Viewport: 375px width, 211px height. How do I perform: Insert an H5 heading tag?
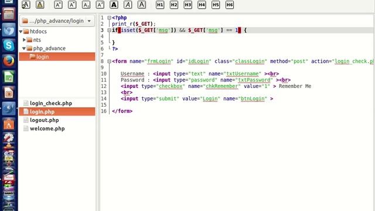coord(216,5)
